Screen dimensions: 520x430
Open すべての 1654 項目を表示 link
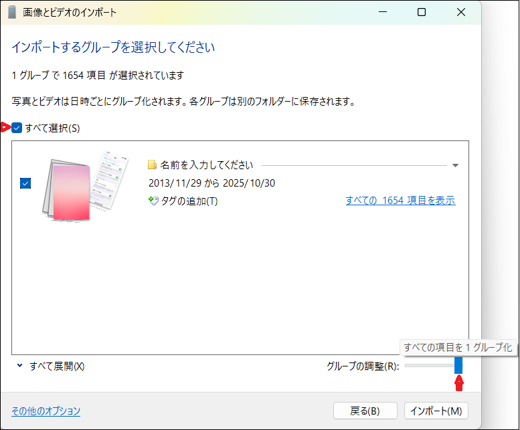(400, 201)
